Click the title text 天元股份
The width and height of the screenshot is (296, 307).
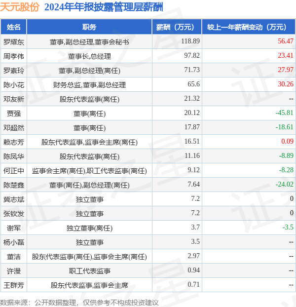20,7
